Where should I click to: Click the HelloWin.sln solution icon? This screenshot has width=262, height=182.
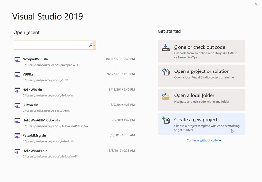(x=17, y=90)
